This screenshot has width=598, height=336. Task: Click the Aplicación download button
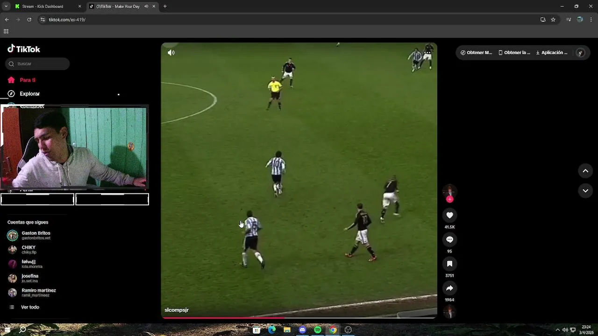point(552,53)
